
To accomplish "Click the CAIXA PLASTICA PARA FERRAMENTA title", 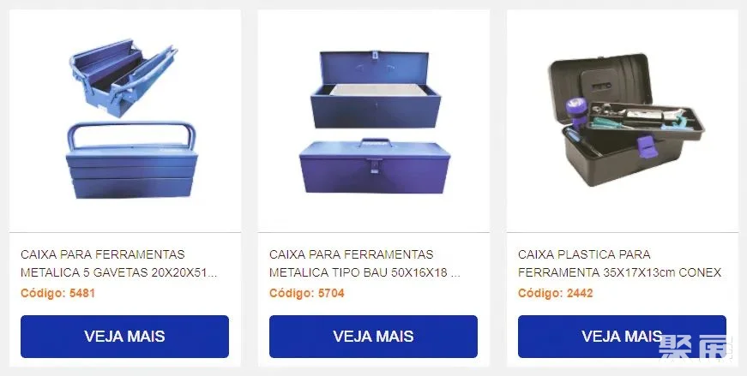I will click(619, 263).
